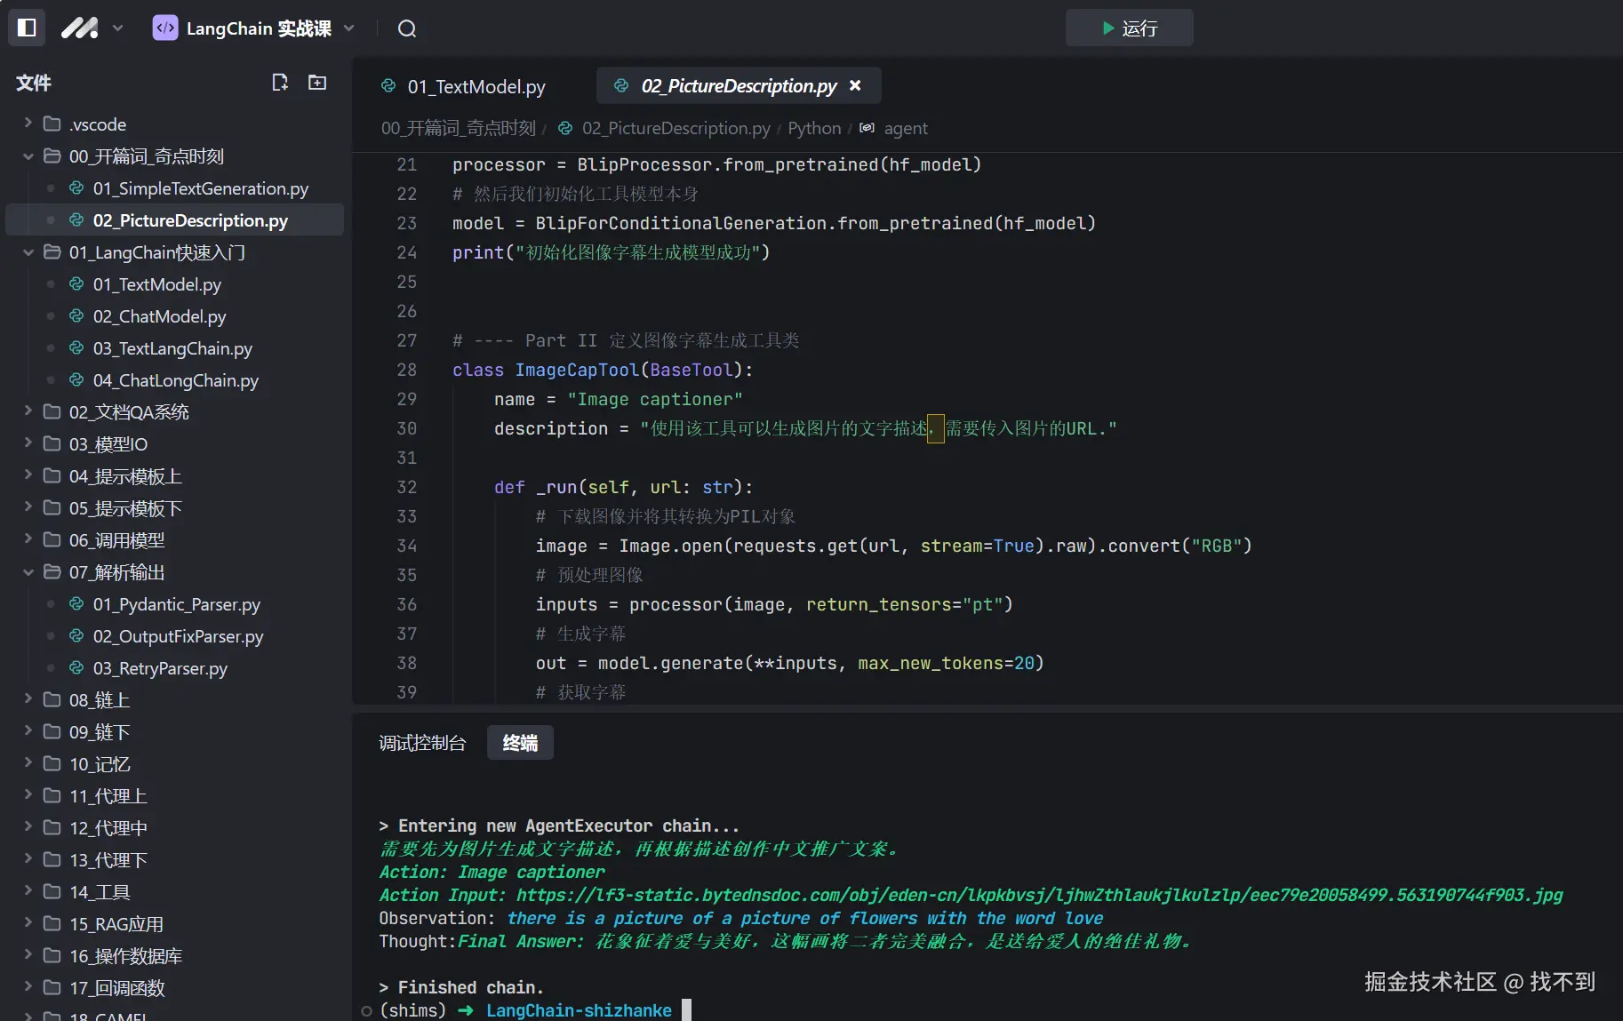
Task: Click the new folder icon
Action: pyautogui.click(x=317, y=83)
